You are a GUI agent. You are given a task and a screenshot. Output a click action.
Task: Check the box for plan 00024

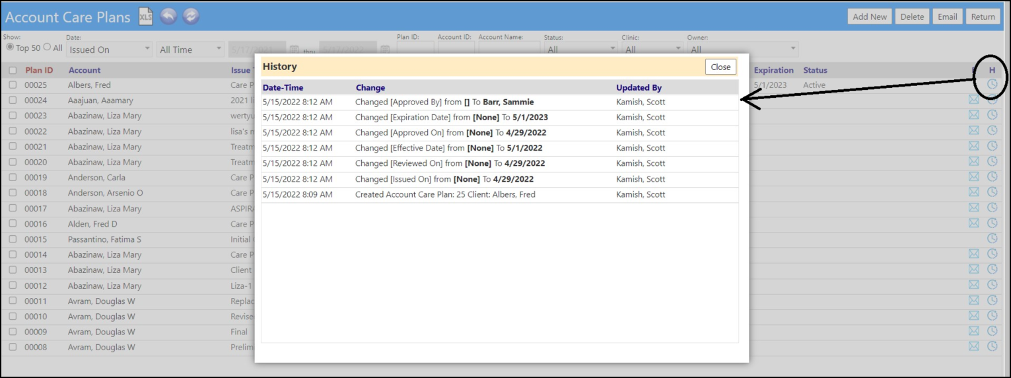click(13, 100)
